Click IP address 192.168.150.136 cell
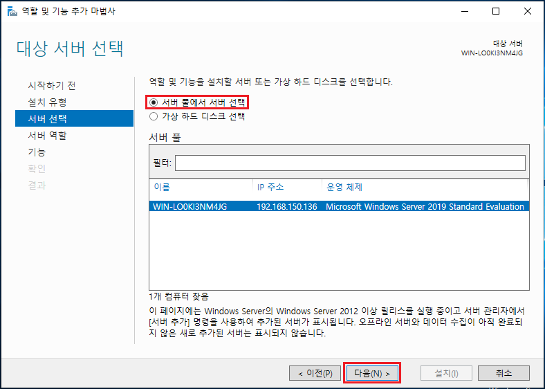Image resolution: width=545 pixels, height=389 pixels. 287,207
